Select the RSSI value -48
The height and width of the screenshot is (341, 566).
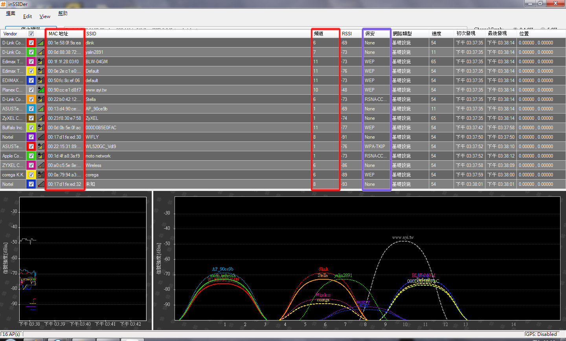(351, 90)
